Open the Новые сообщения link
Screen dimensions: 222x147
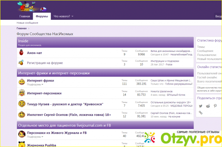coord(27,23)
